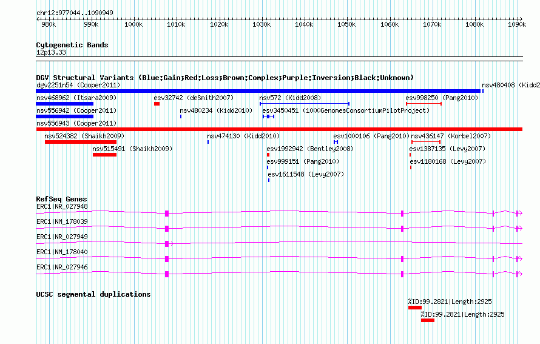
Task: Select the ERC1|NM_178040 transcript label
Action: (62, 252)
